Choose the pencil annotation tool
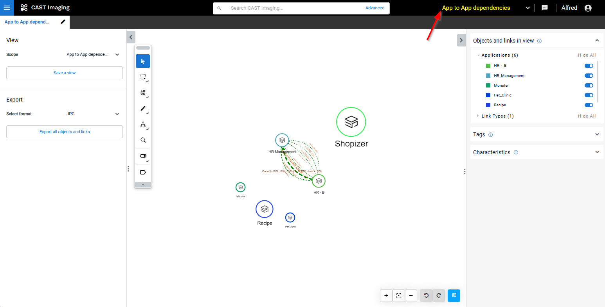The height and width of the screenshot is (307, 605). pyautogui.click(x=143, y=109)
